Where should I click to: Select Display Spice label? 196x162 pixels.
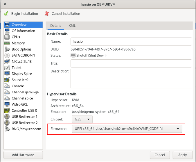coord(22,74)
